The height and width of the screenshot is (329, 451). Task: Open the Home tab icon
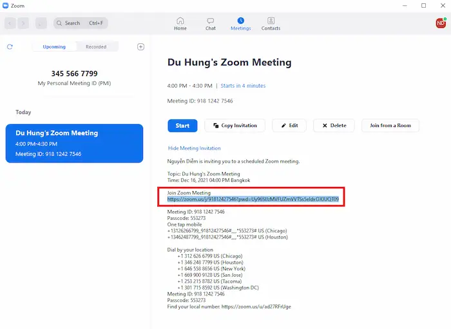point(180,21)
